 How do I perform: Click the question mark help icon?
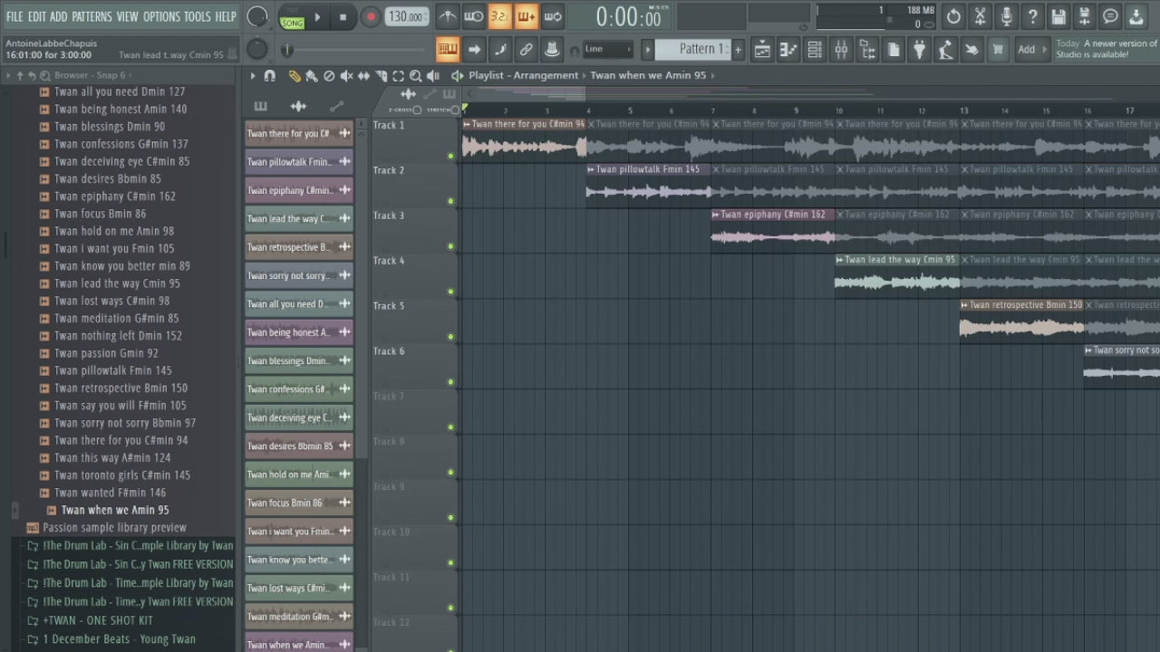1032,16
